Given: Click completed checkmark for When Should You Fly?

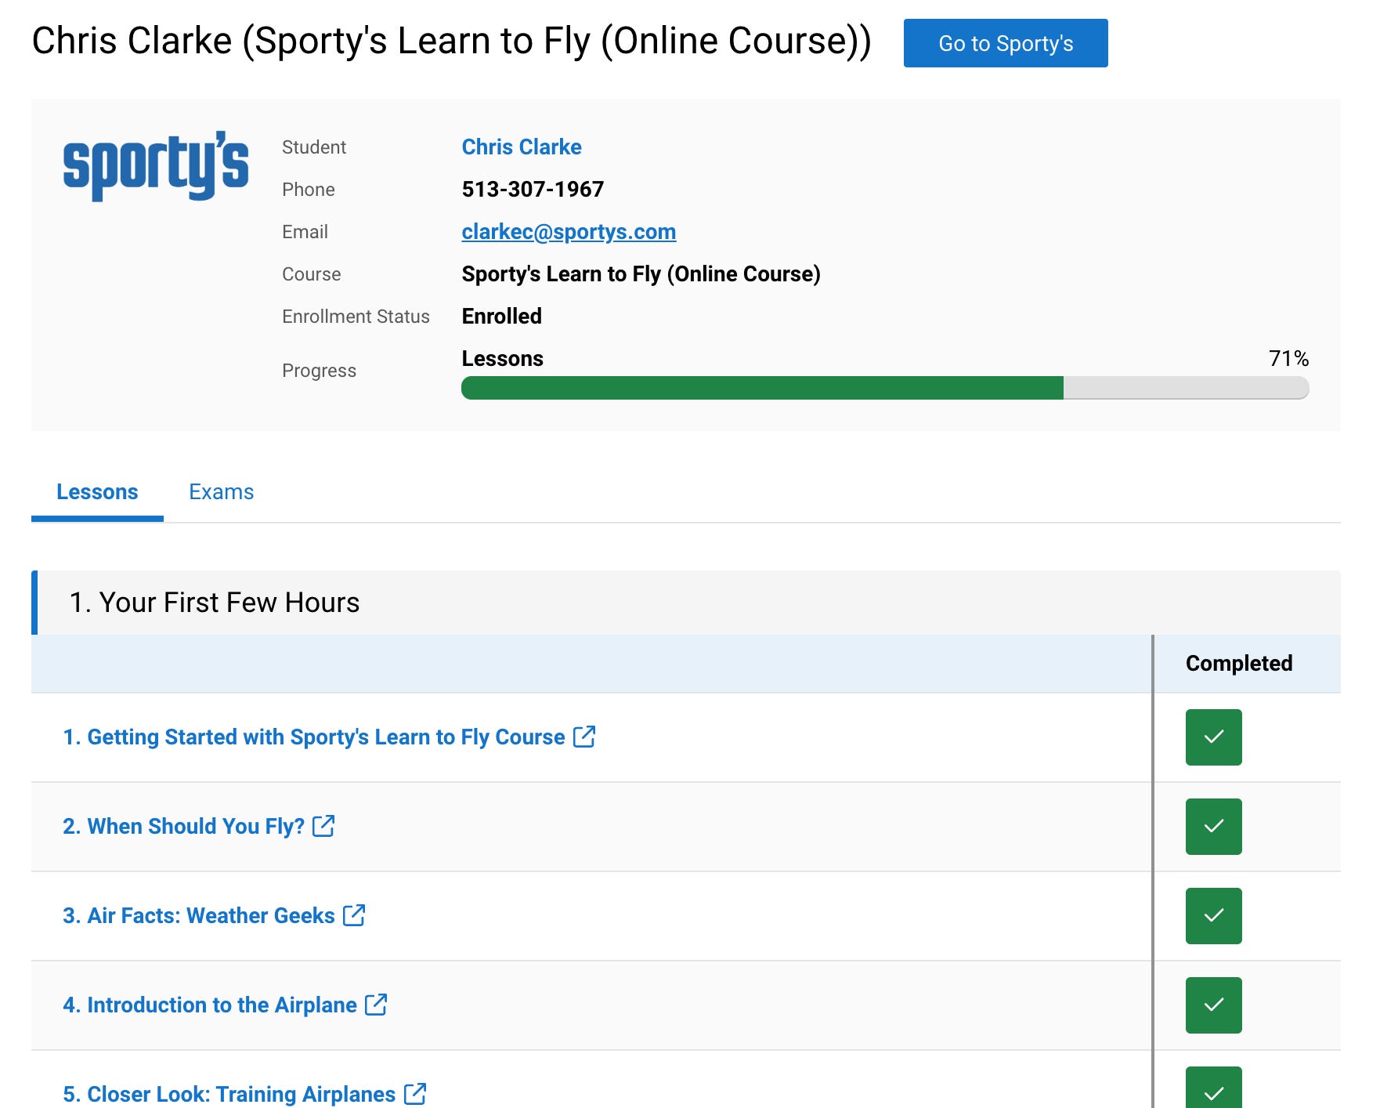Looking at the screenshot, I should [1214, 827].
